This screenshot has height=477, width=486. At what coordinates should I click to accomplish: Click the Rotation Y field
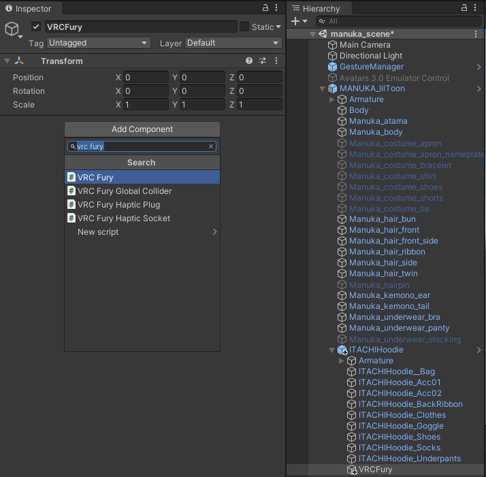(202, 91)
